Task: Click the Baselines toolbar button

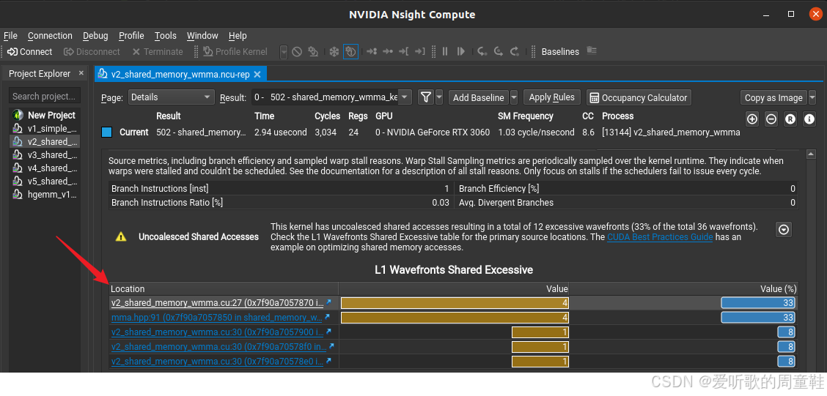Action: point(560,52)
